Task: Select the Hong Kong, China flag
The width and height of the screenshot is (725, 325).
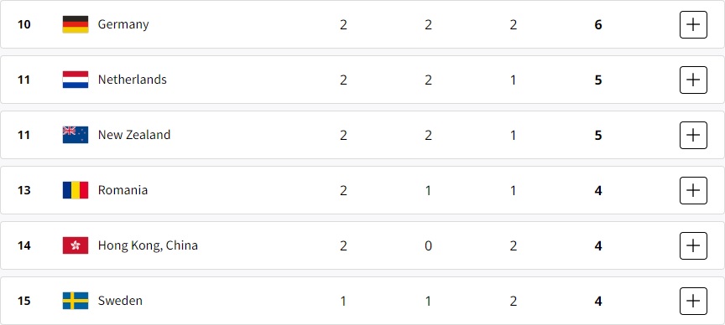Action: [x=76, y=245]
